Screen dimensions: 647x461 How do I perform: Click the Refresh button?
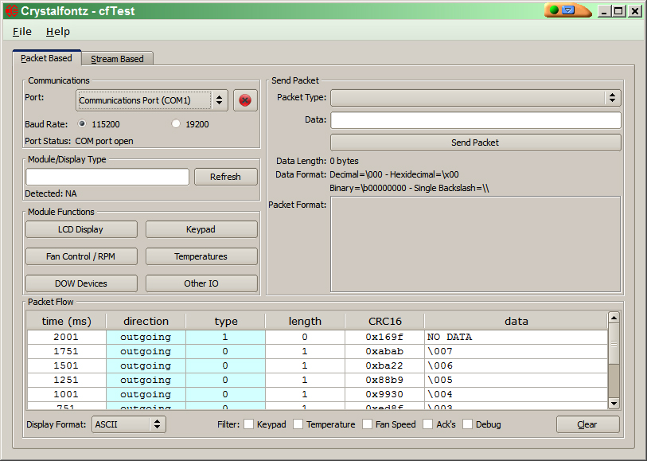coord(226,177)
